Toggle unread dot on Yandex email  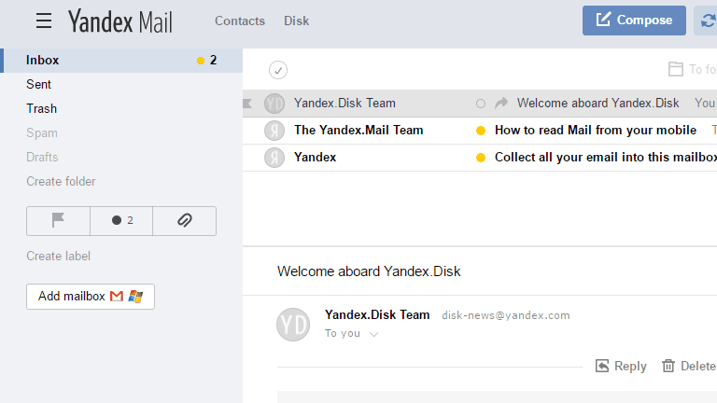481,158
